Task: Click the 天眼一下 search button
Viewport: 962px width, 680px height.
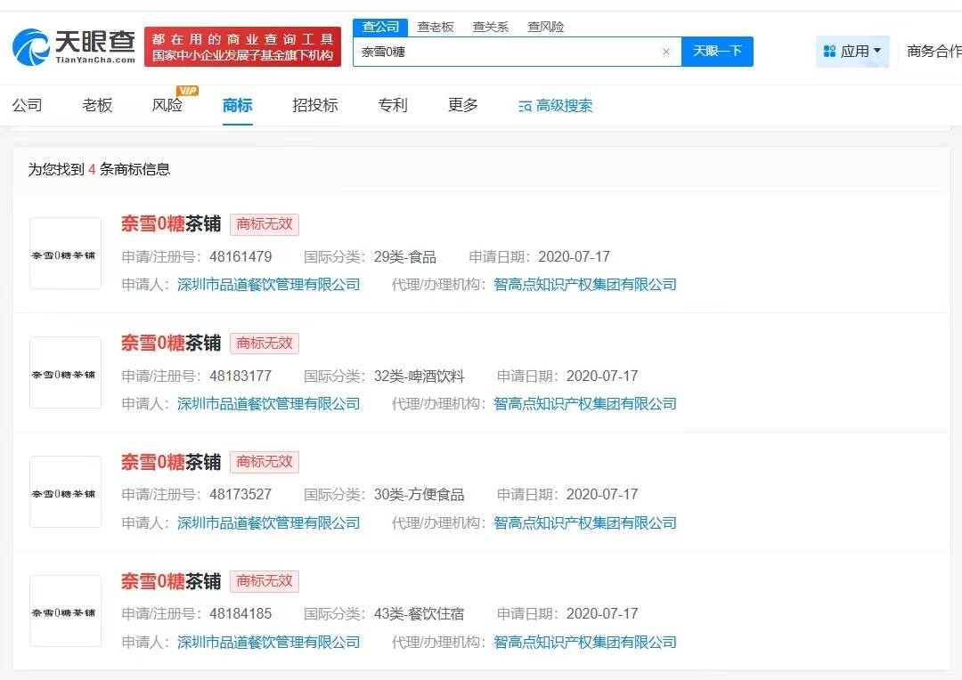Action: (x=718, y=52)
